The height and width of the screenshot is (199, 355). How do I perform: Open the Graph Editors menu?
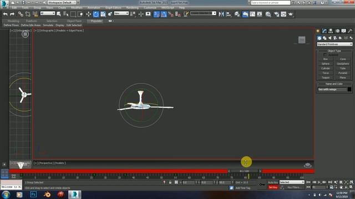click(113, 7)
